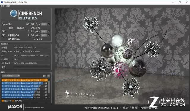Click the MAXON logo at bottom left
The height and width of the screenshot is (111, 190).
(15, 107)
